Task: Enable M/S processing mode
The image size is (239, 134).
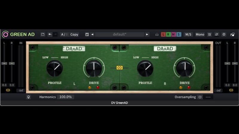Action: (189, 35)
